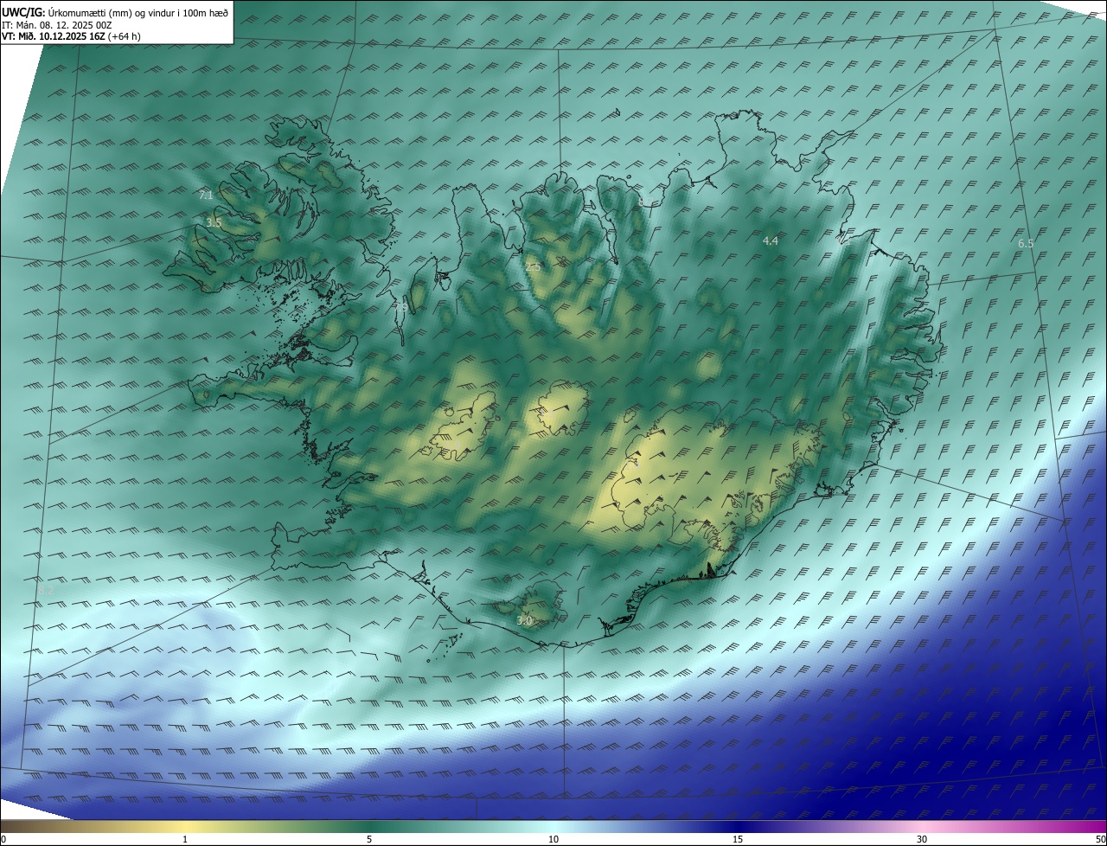Viewport: 1107px width, 846px height.
Task: Click the 7.9 value label on the map
Action: (x=401, y=307)
